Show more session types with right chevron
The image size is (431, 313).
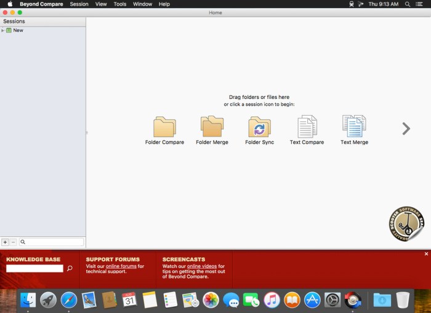click(406, 129)
